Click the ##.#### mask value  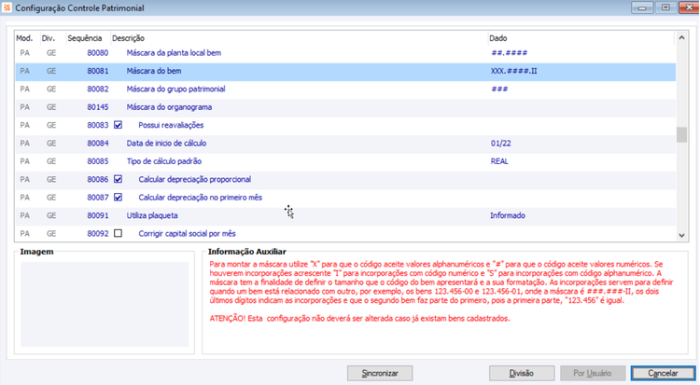[509, 52]
